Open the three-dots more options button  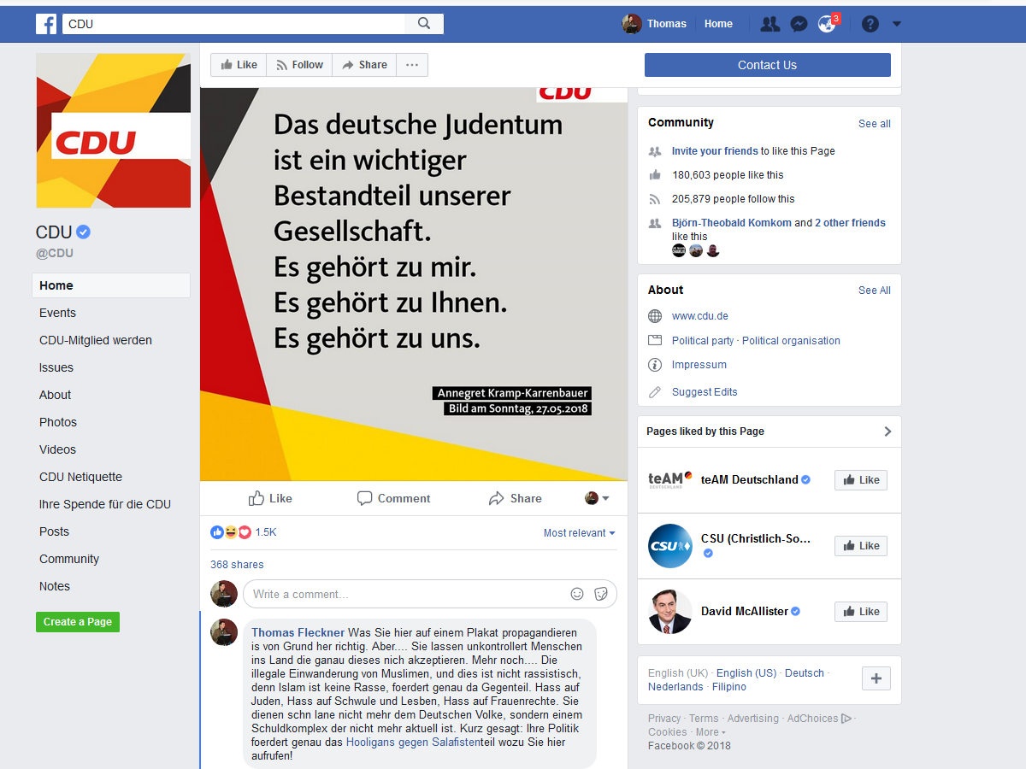point(412,65)
